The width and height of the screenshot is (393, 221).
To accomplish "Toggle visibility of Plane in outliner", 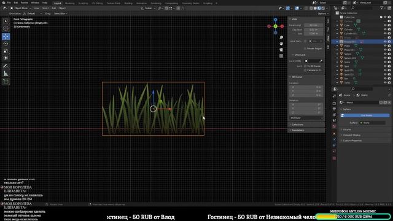I will coord(385,46).
